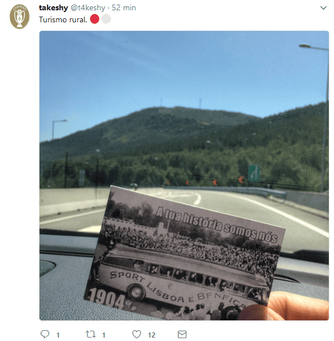
Task: Open takeshy's trophy profile avatar
Action: point(19,17)
